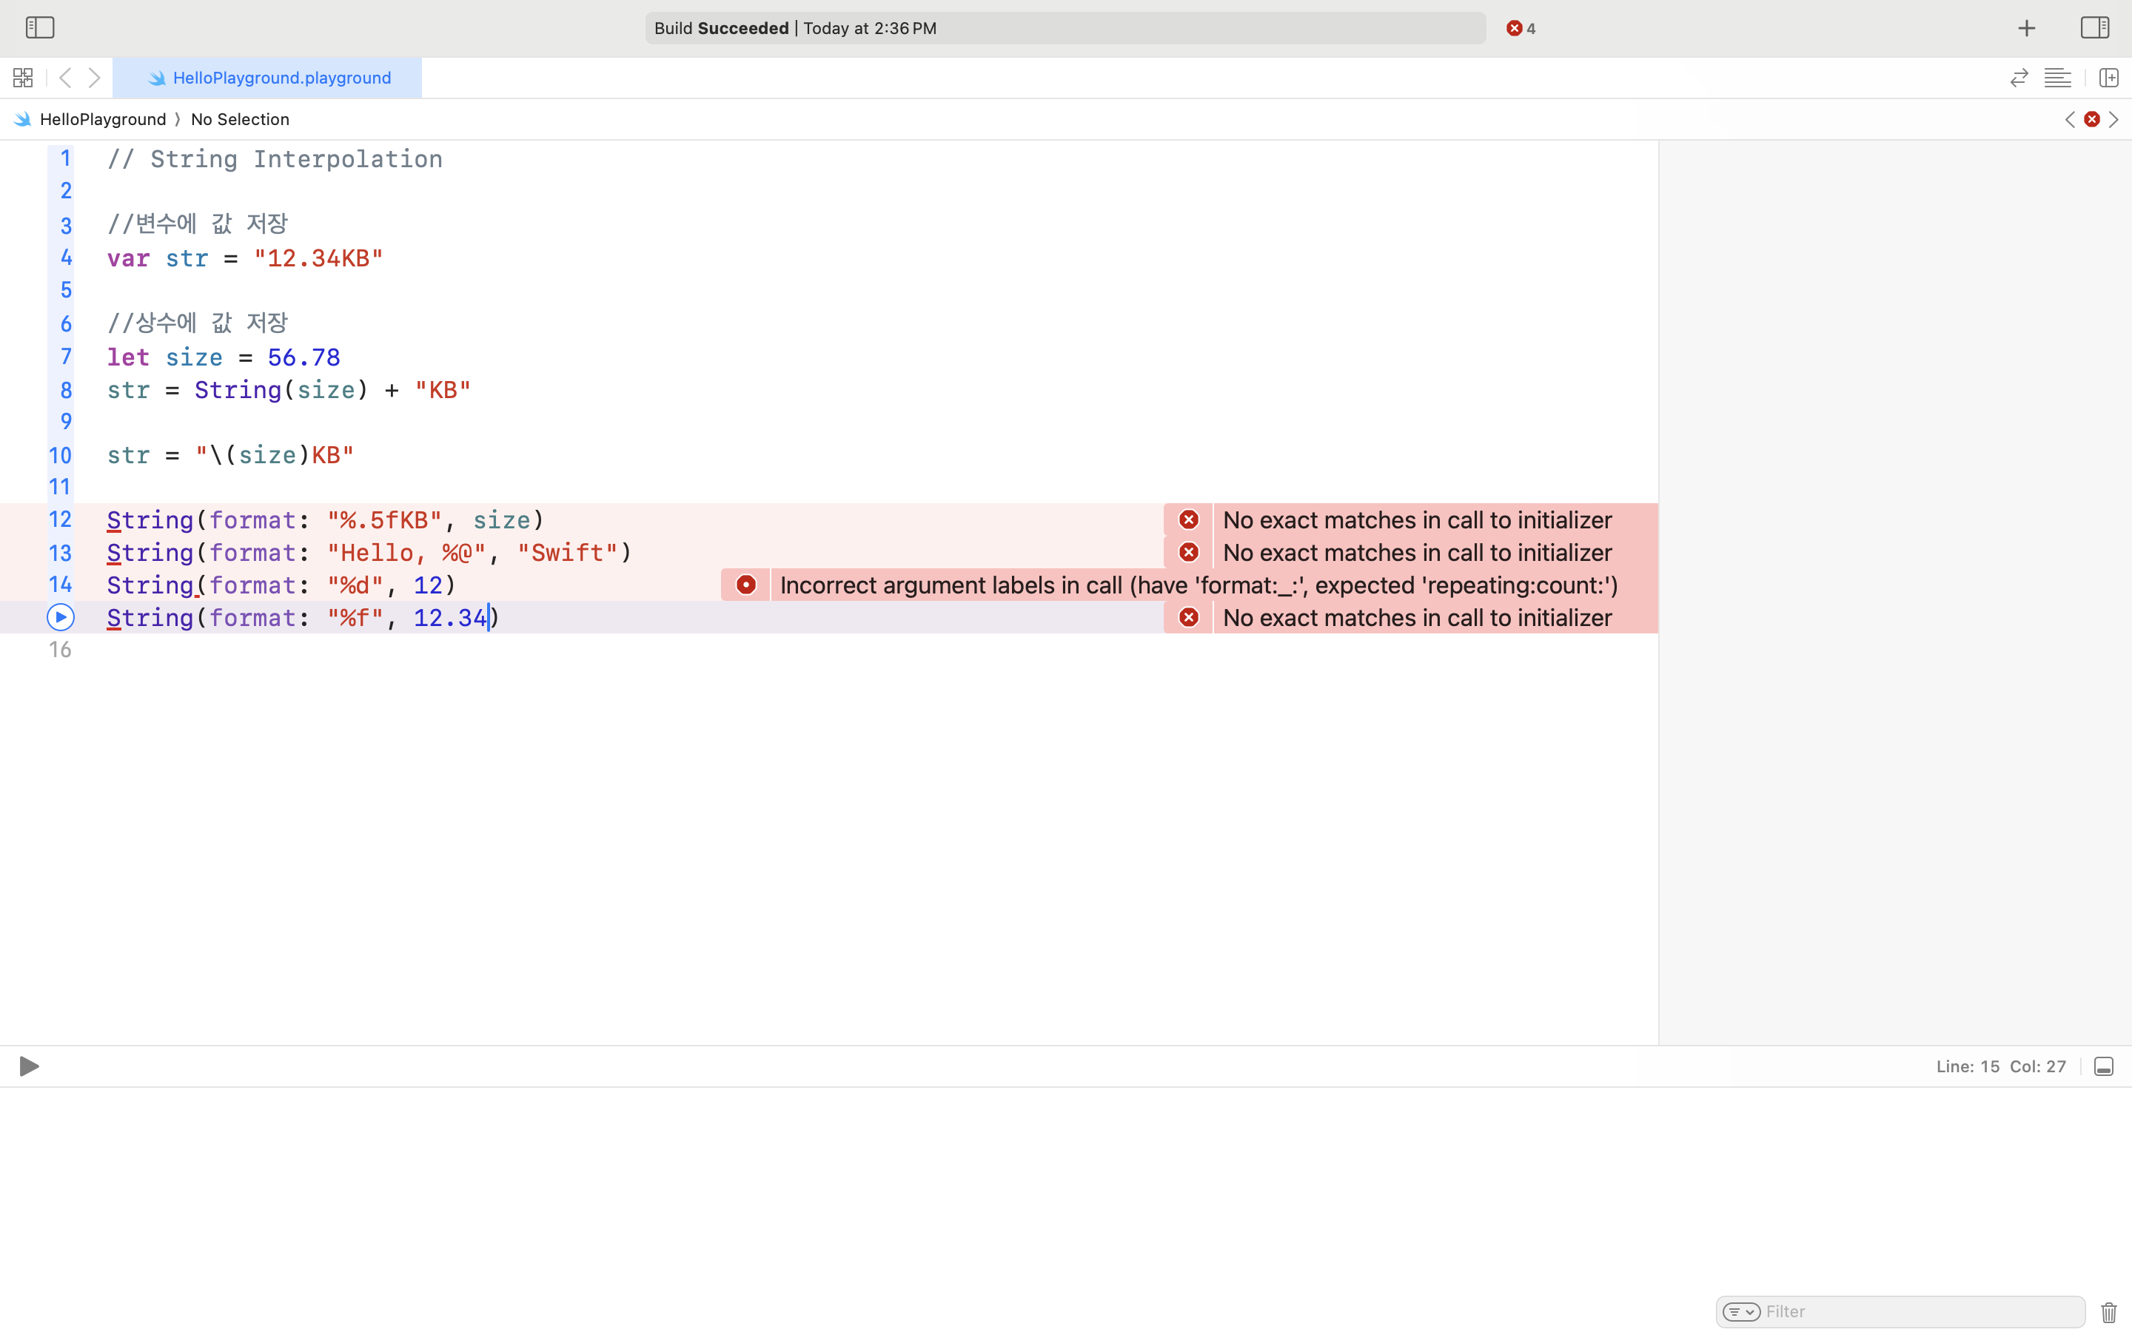
Task: Click line number 10 in gutter
Action: coord(60,455)
